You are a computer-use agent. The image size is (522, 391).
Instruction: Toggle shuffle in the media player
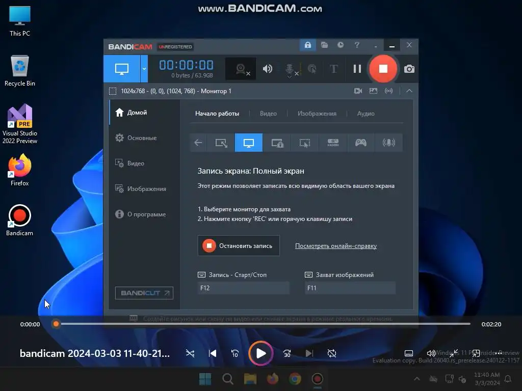(190, 353)
